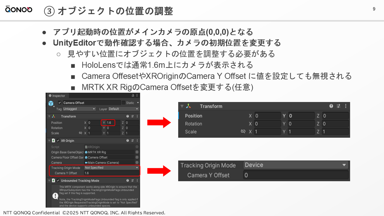Open Tracking Origin Mode dropdown showing Device

coord(296,165)
